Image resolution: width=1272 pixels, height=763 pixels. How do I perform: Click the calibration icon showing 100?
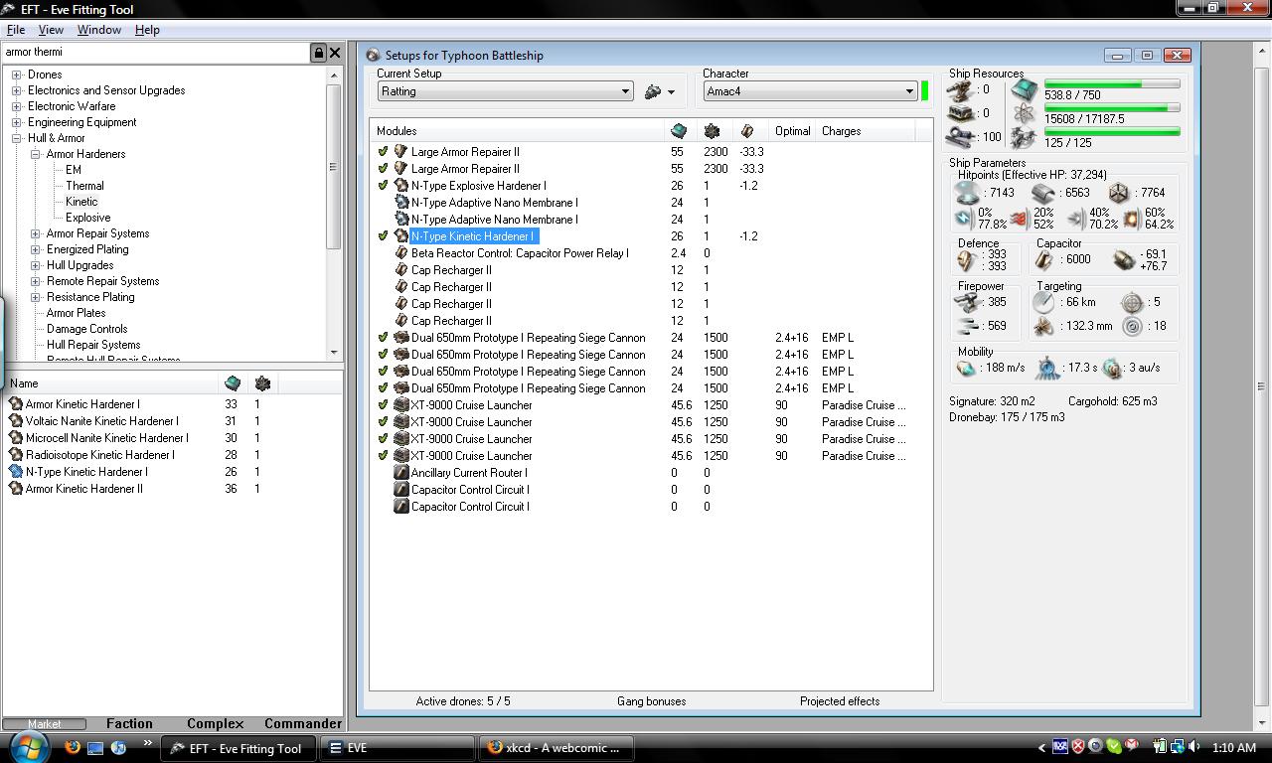pos(960,137)
